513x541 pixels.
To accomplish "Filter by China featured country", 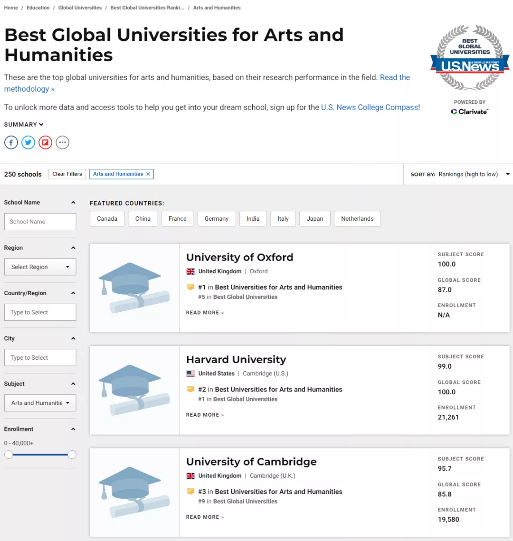I will (x=142, y=219).
